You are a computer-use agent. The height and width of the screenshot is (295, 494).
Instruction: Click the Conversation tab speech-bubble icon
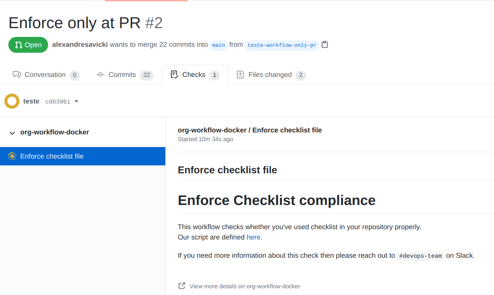click(16, 75)
